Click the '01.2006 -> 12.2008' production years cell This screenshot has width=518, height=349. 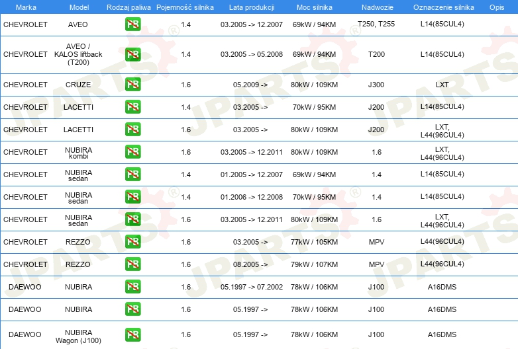(252, 197)
